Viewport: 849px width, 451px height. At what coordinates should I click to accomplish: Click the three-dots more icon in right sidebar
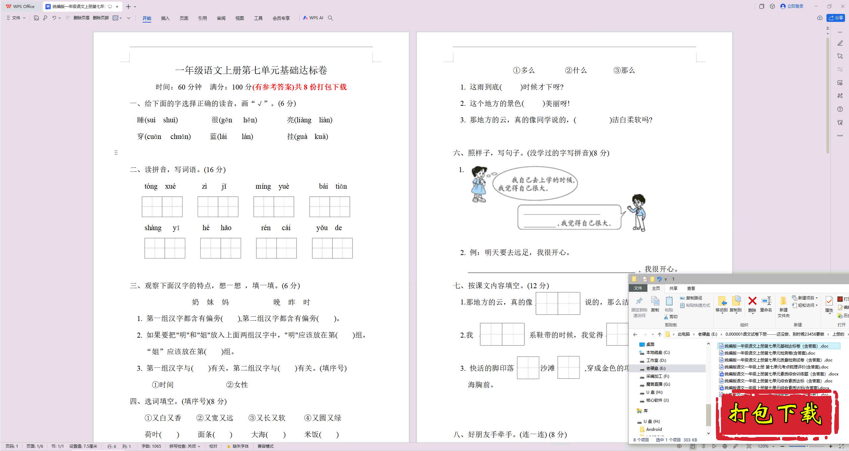pyautogui.click(x=840, y=136)
